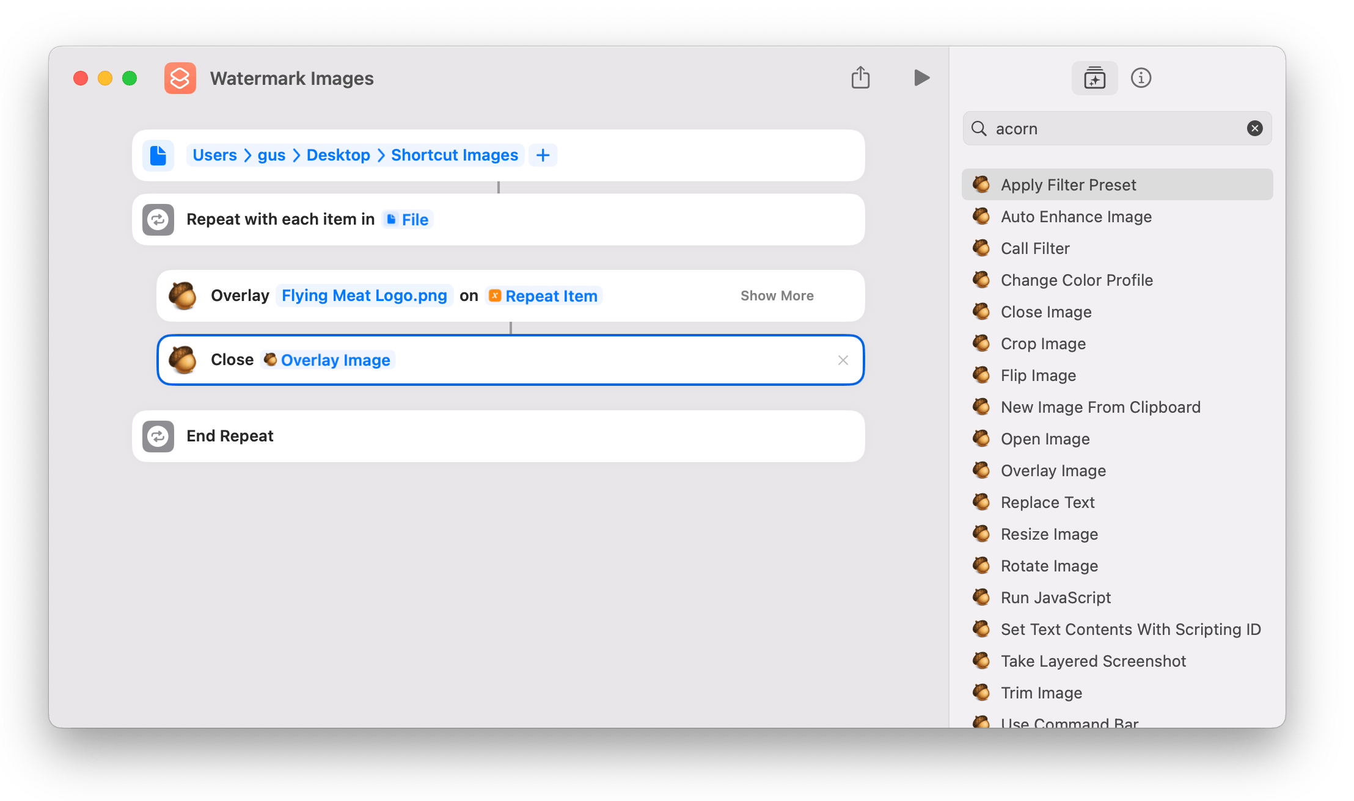1354x801 pixels.
Task: Click the File variable in Repeat action
Action: click(408, 220)
